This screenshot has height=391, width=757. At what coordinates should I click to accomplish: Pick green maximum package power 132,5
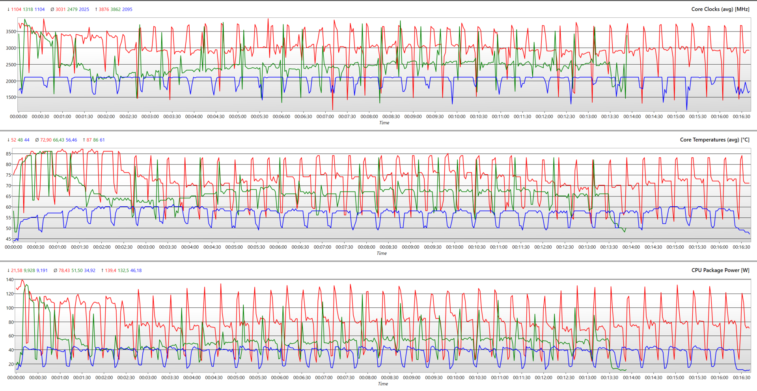click(123, 271)
